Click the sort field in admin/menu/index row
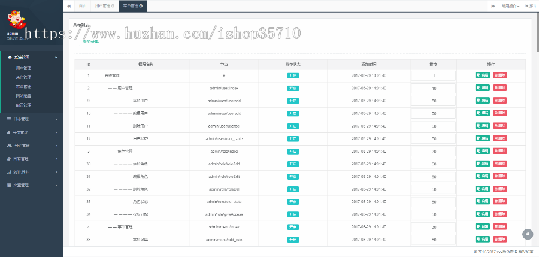The image size is (539, 257). (x=434, y=227)
